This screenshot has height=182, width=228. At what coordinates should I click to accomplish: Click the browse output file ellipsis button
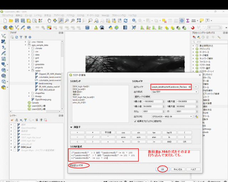click(x=196, y=87)
